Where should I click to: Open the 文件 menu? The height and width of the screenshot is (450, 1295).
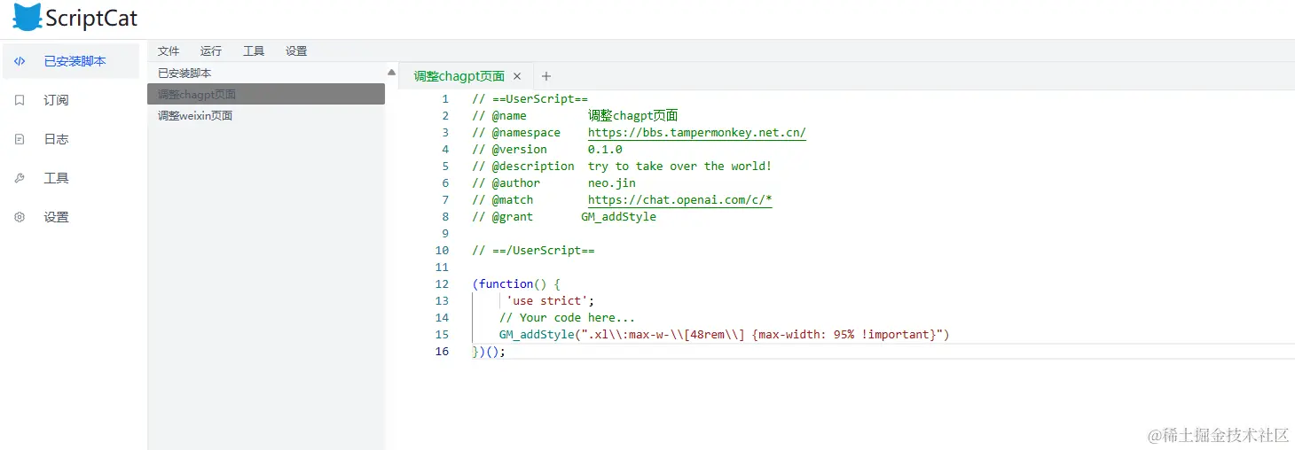(169, 51)
